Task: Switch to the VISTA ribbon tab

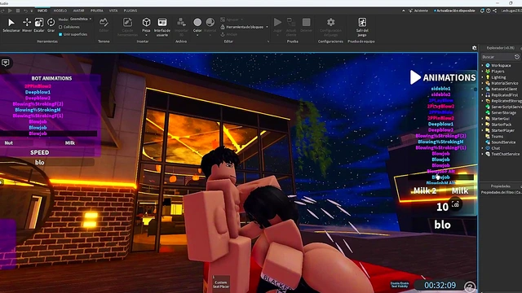Action: [113, 11]
